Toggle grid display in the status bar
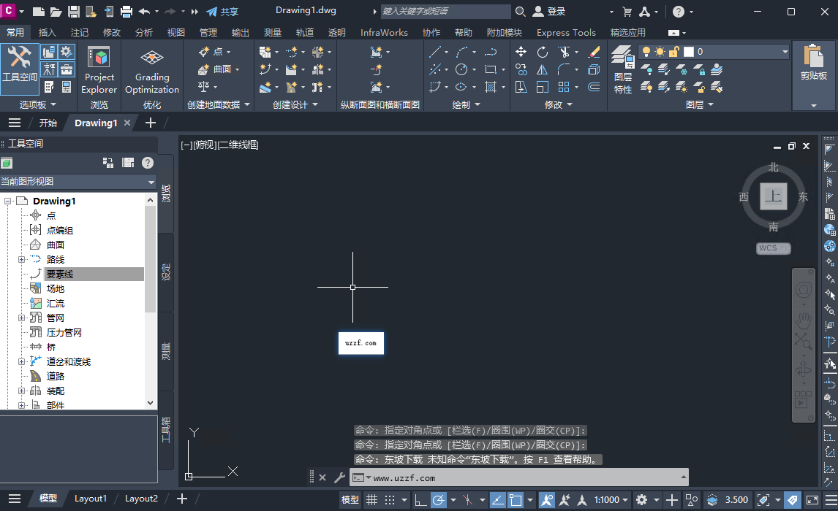 coord(371,499)
